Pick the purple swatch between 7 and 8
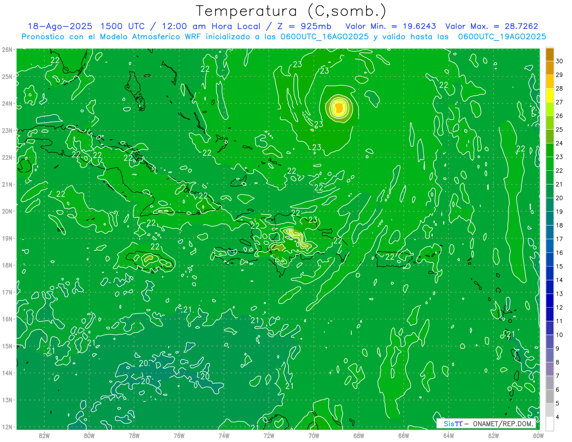 pos(550,369)
